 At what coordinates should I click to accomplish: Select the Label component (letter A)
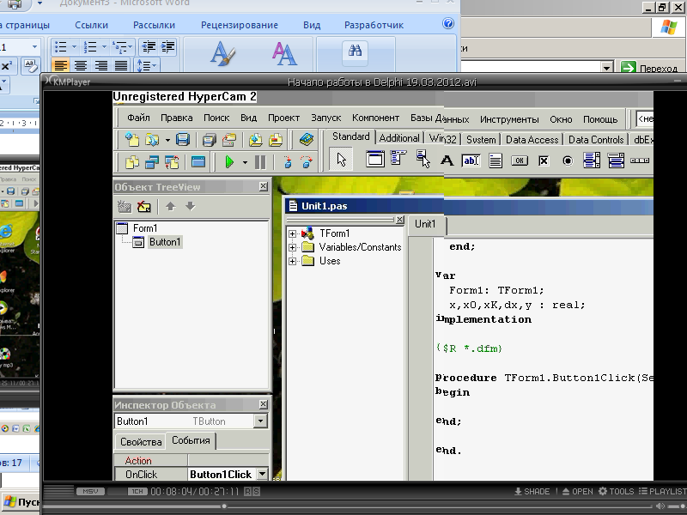[447, 161]
